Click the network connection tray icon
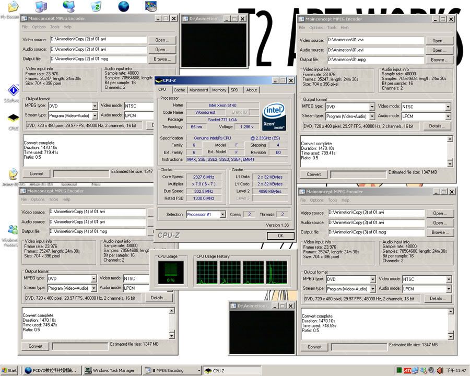The image size is (470, 376). point(415,371)
